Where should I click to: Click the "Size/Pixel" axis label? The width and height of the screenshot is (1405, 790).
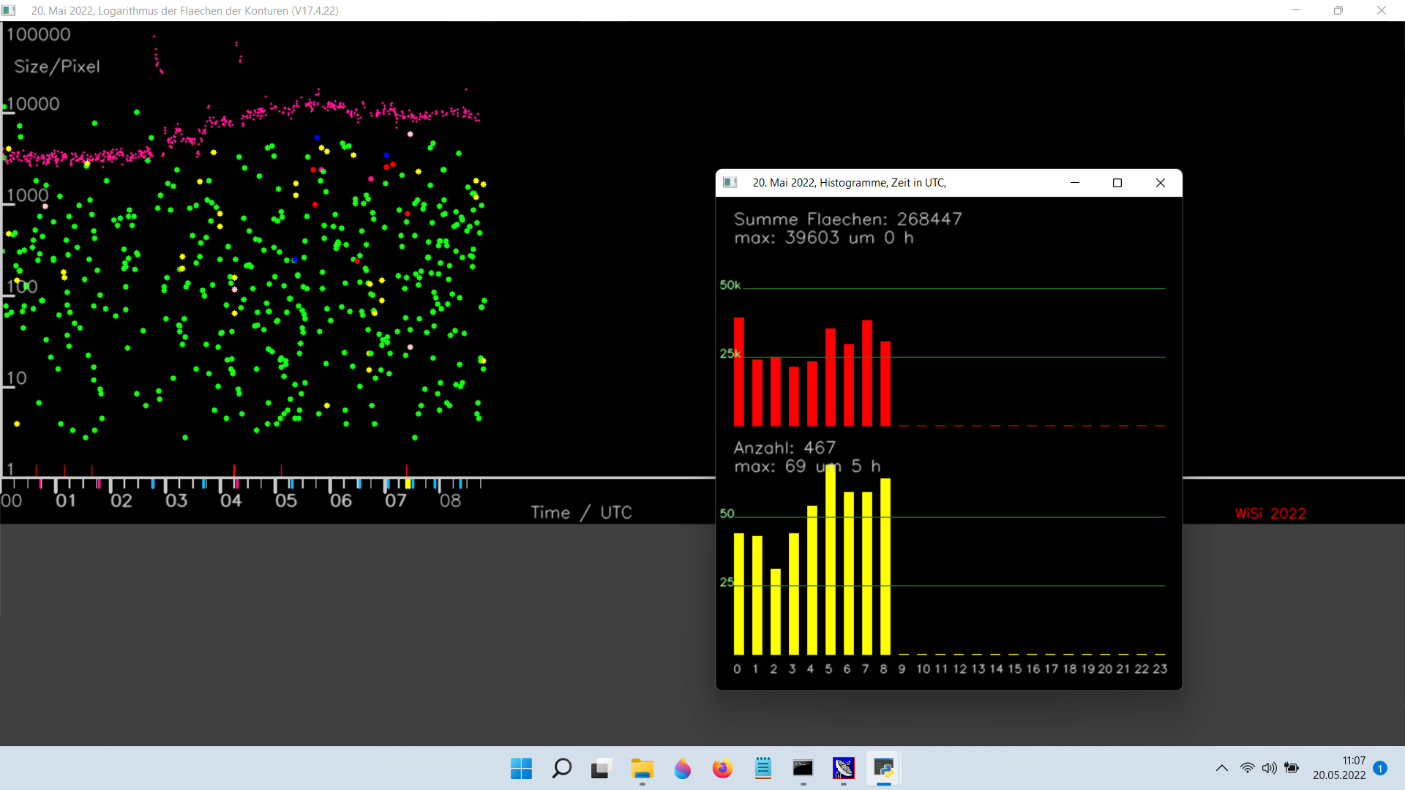pos(57,67)
